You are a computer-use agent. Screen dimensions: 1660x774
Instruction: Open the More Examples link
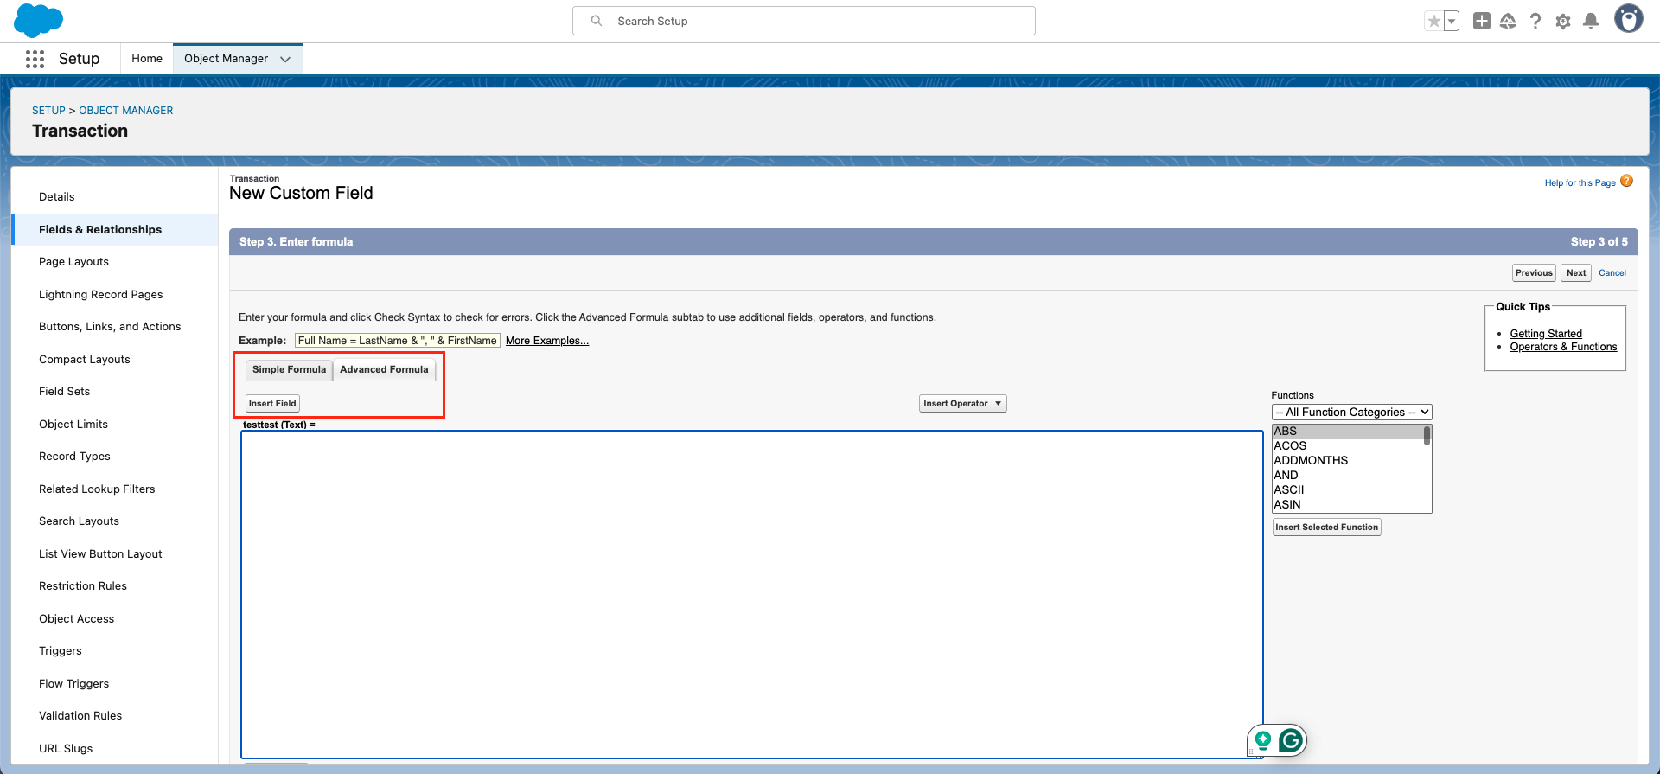pyautogui.click(x=547, y=341)
